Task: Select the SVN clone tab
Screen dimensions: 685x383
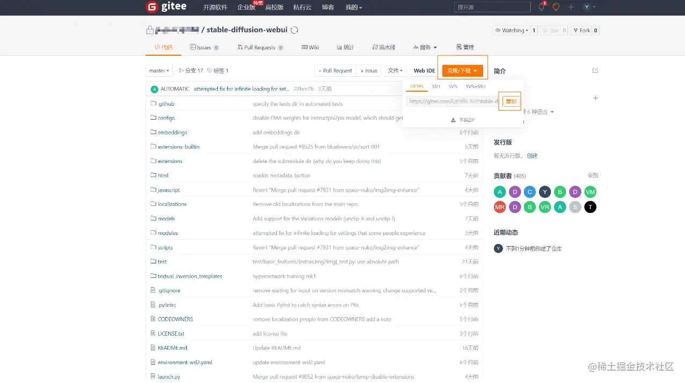Action: [453, 86]
